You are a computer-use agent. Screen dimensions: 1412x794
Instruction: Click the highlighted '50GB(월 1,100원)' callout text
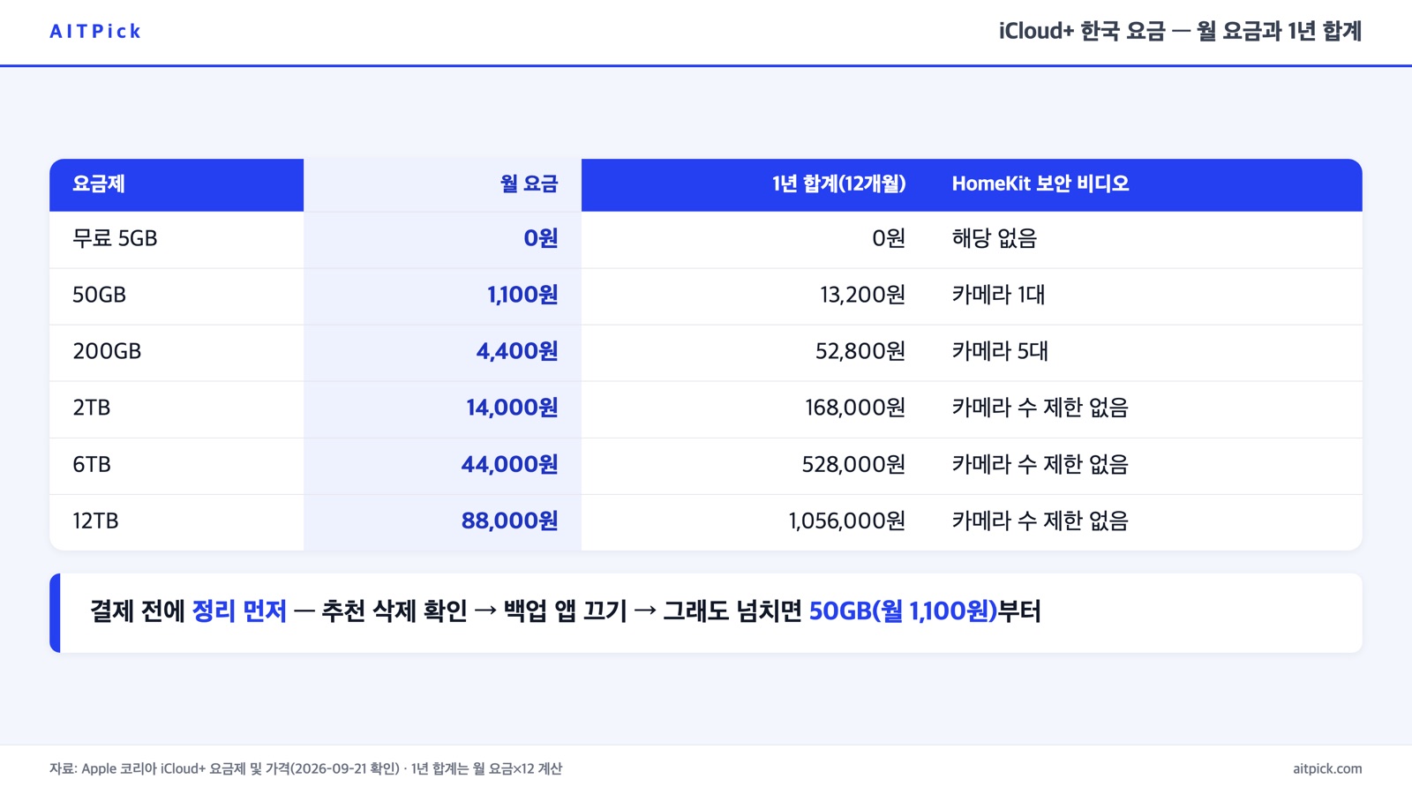903,611
